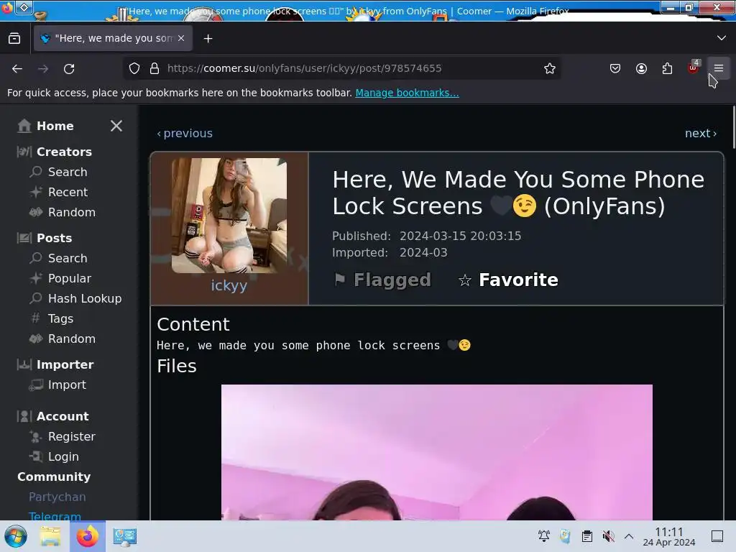736x552 pixels.
Task: Go forward with the forward arrow
Action: 43,68
